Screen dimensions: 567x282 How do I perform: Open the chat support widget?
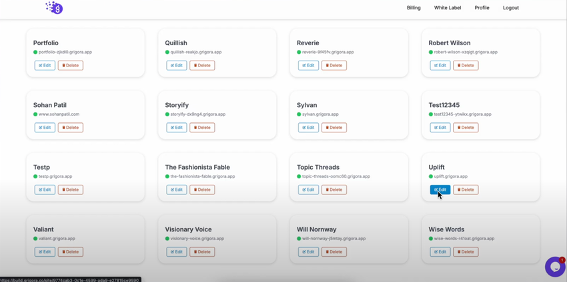pyautogui.click(x=554, y=266)
